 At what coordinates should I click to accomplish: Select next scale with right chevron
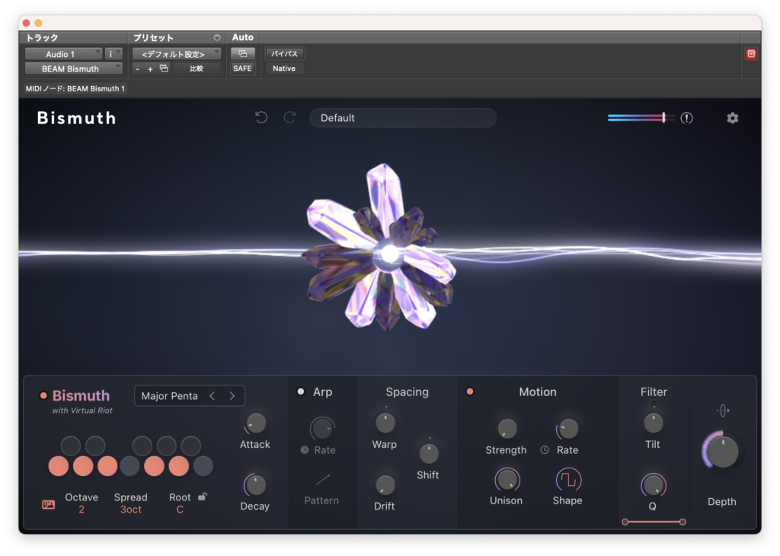232,396
